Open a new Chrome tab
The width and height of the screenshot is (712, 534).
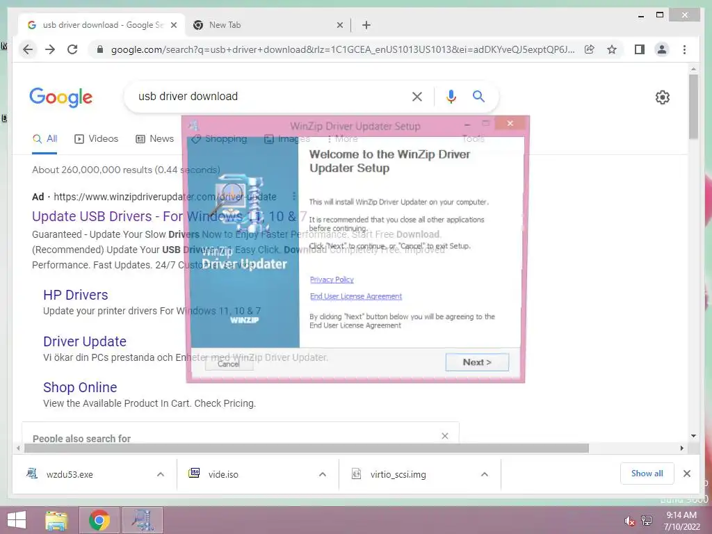(366, 25)
